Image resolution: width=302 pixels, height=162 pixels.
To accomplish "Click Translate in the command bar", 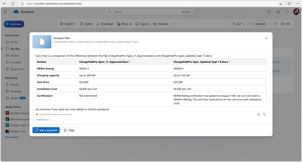I will tap(161, 24).
